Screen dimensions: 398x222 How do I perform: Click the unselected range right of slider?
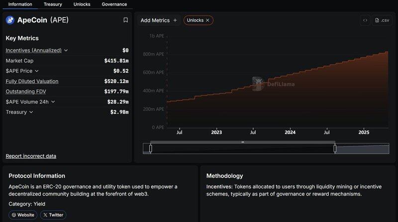pos(363,149)
